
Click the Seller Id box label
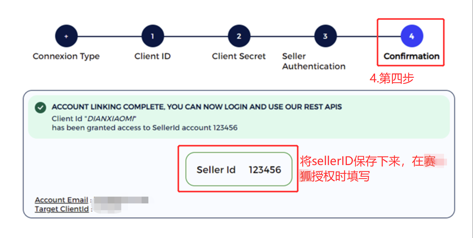216,170
